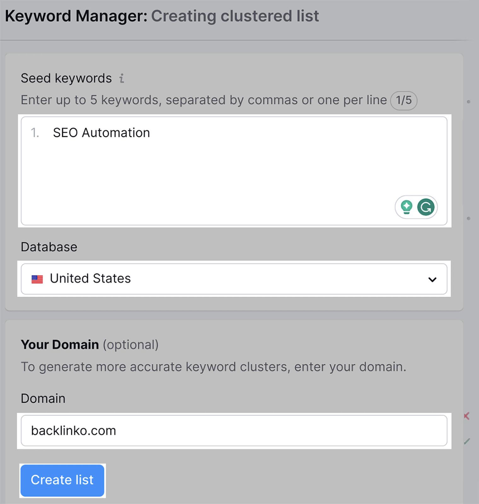Click the 1/5 keyword counter badge

[x=404, y=100]
